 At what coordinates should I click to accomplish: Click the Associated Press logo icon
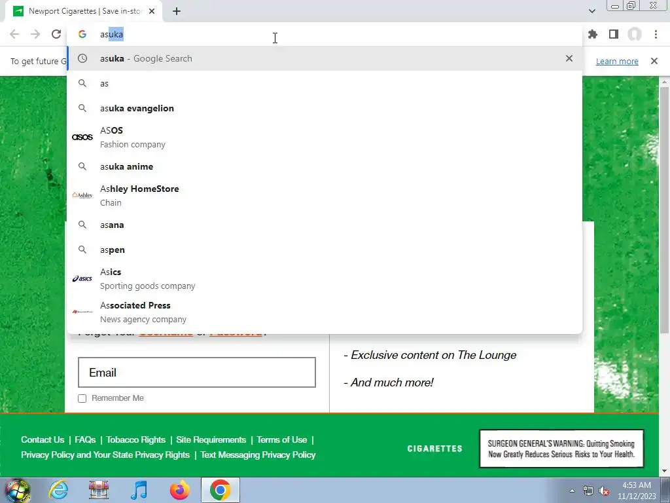(x=82, y=312)
